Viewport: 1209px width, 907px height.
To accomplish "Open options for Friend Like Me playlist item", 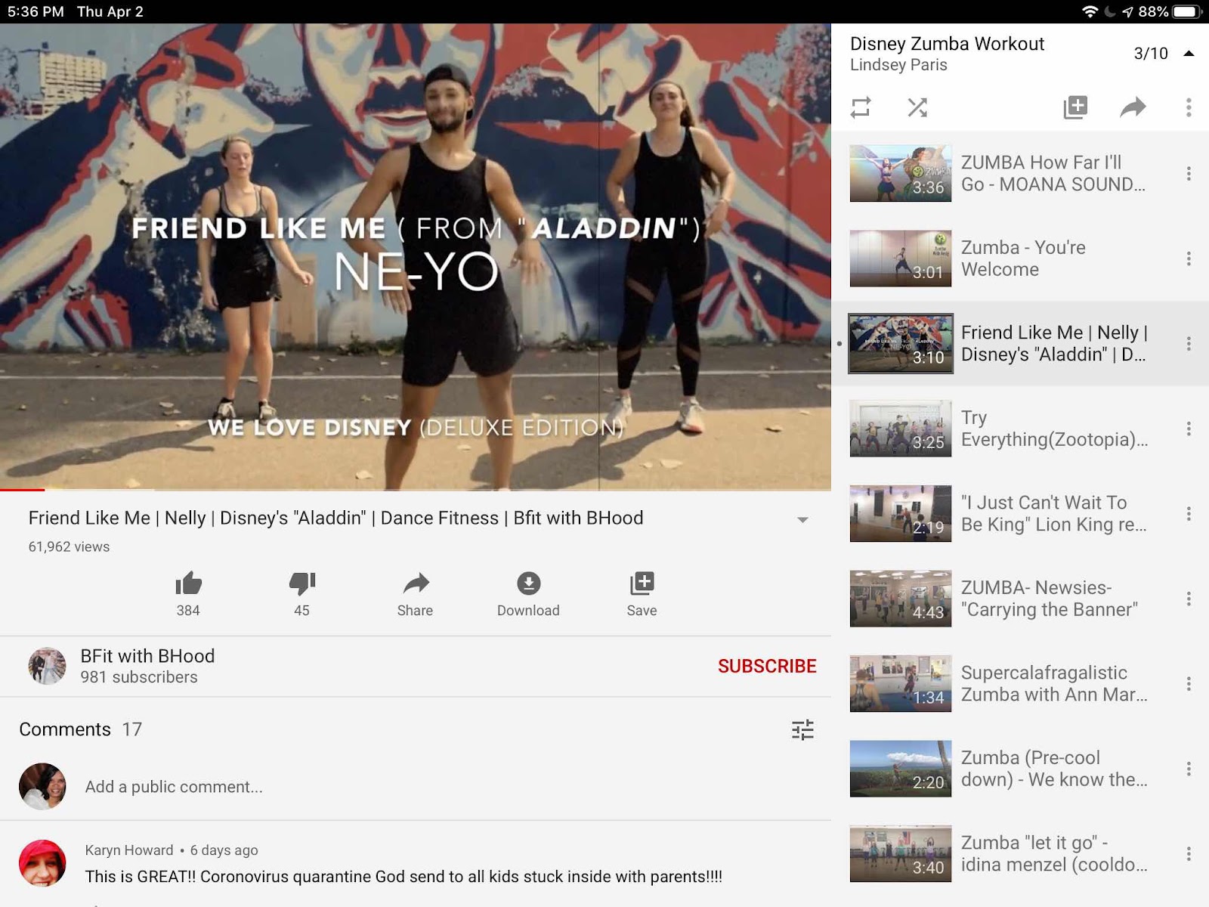I will click(1189, 344).
